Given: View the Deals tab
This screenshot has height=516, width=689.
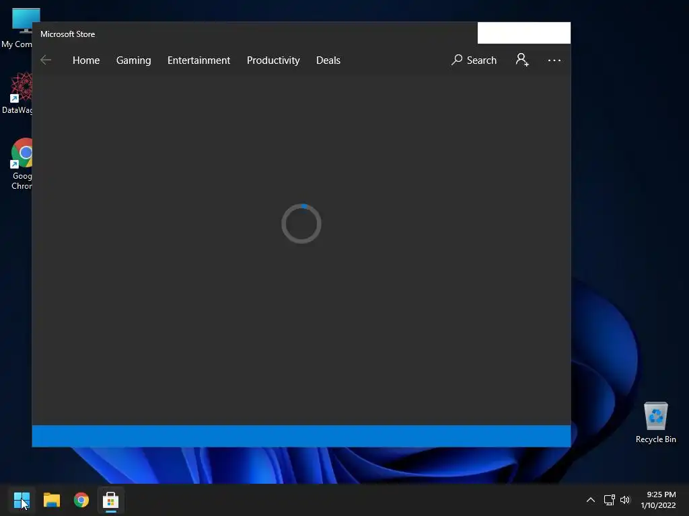Looking at the screenshot, I should point(328,60).
